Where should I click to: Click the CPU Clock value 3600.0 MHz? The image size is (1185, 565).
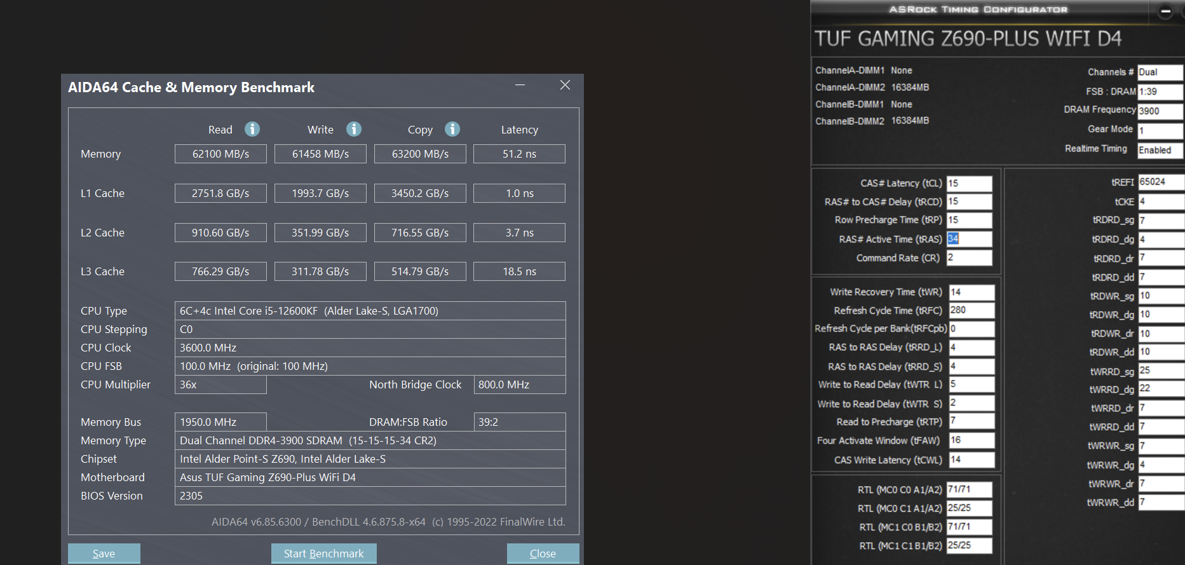point(370,348)
